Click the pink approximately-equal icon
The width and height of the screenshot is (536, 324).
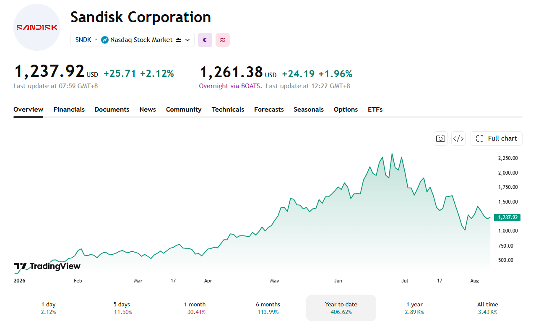tap(223, 40)
